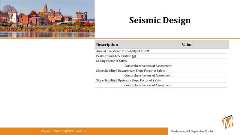The image size is (240, 135).
Task: Click the first Comprehensiveness of Assessment entry
Action: click(x=148, y=66)
